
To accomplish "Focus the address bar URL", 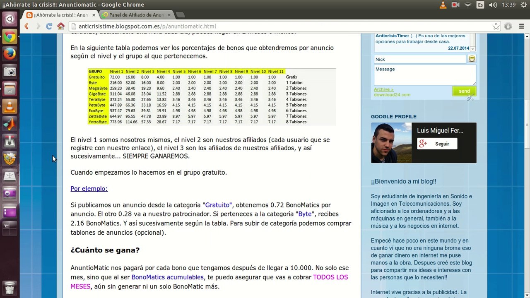I will coord(282,26).
